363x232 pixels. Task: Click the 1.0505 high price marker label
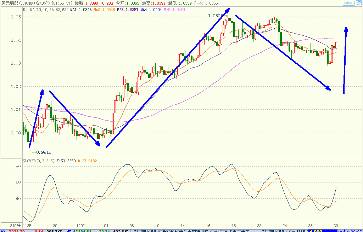click(215, 16)
